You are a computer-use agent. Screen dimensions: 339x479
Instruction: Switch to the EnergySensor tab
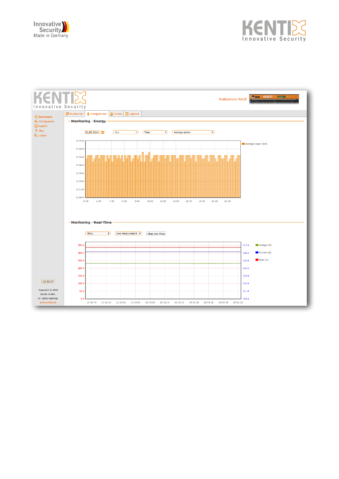coord(97,114)
